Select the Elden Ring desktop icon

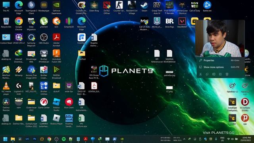click(x=94, y=7)
